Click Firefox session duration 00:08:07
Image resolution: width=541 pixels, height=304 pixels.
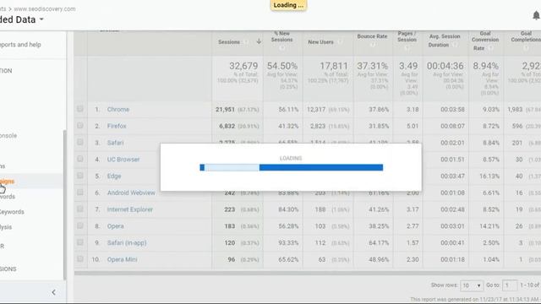452,126
